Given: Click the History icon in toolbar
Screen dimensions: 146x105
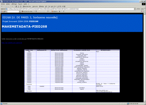Looking at the screenshot, I should click(x=46, y=6).
